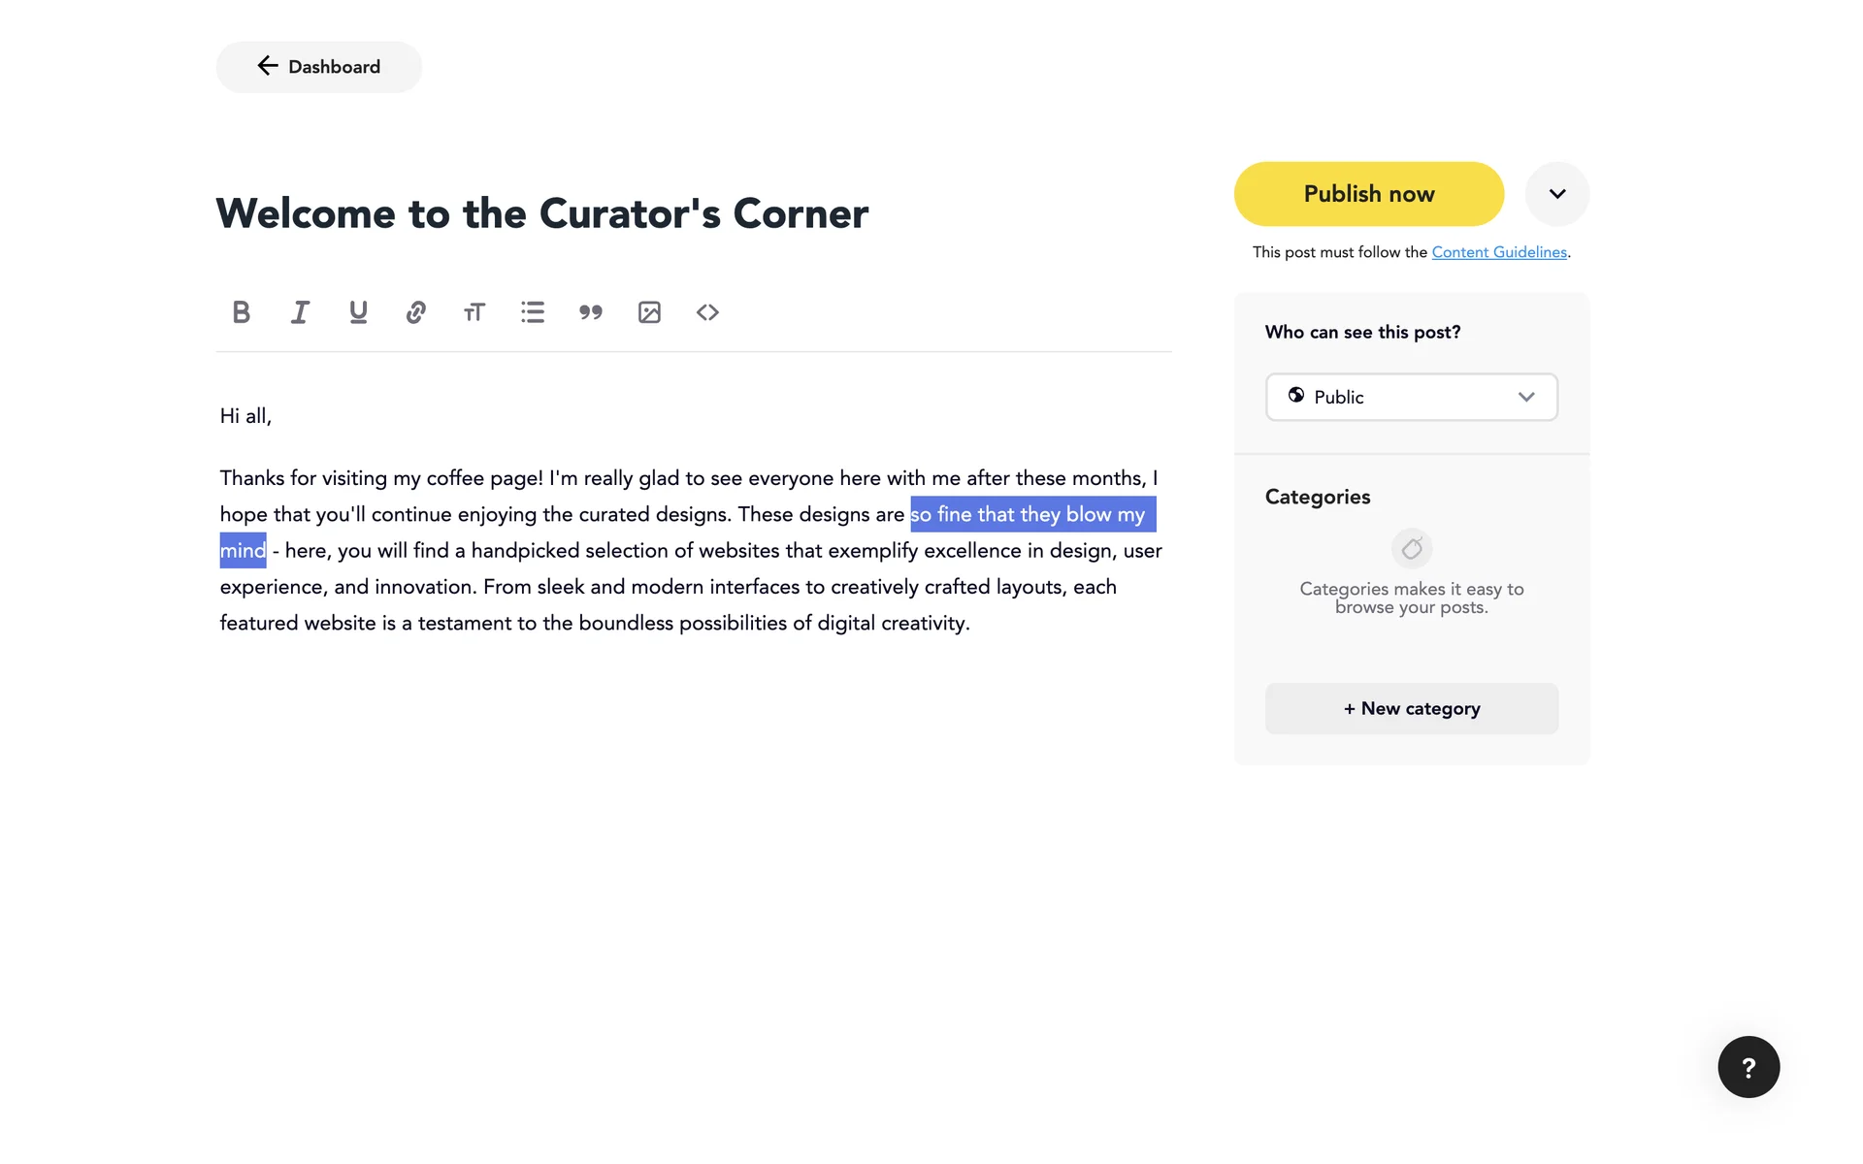The width and height of the screenshot is (1863, 1164).
Task: Apply italic formatting to selected text
Action: point(300,312)
